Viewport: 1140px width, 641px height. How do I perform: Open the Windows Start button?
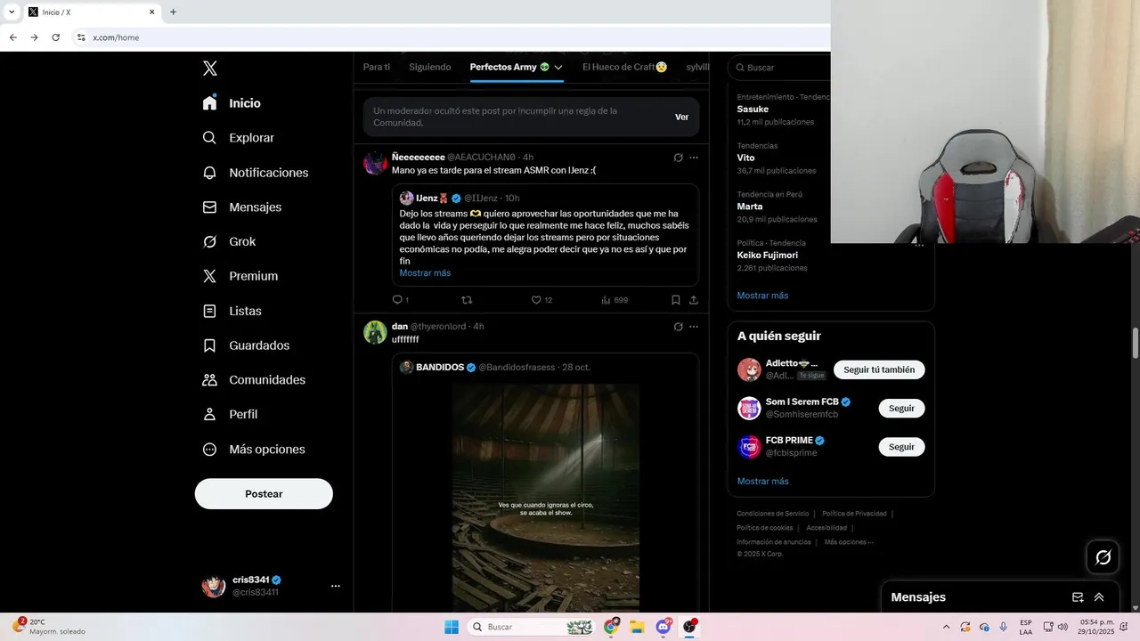pos(452,627)
